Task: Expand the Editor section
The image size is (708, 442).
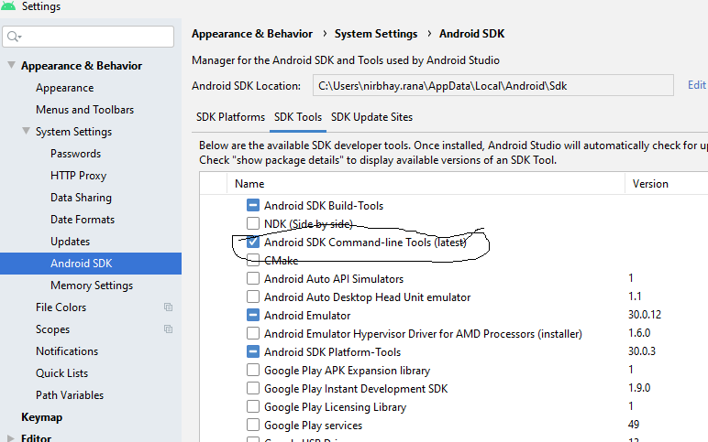Action: coord(11,438)
